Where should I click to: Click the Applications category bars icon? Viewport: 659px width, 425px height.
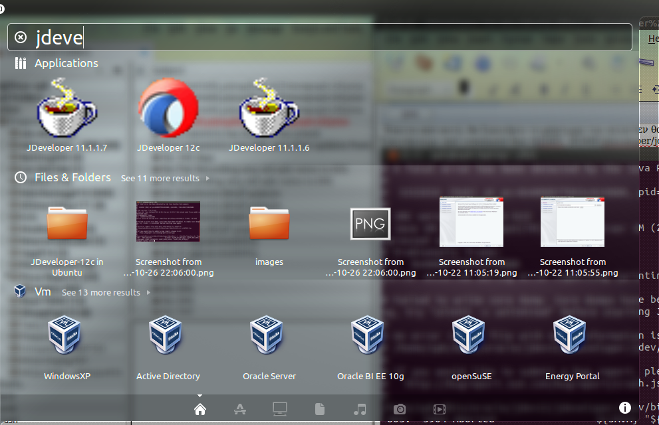(21, 63)
